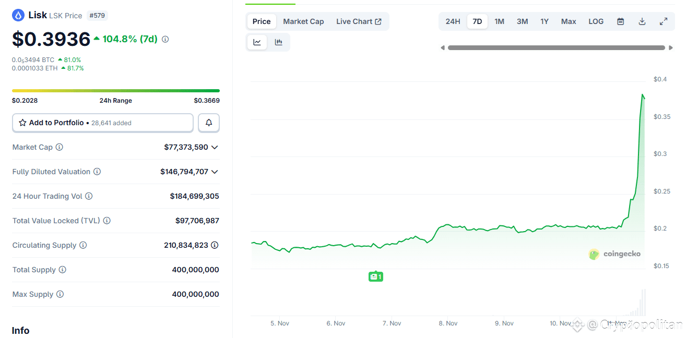Select the Max time range
687x338 pixels.
point(568,21)
